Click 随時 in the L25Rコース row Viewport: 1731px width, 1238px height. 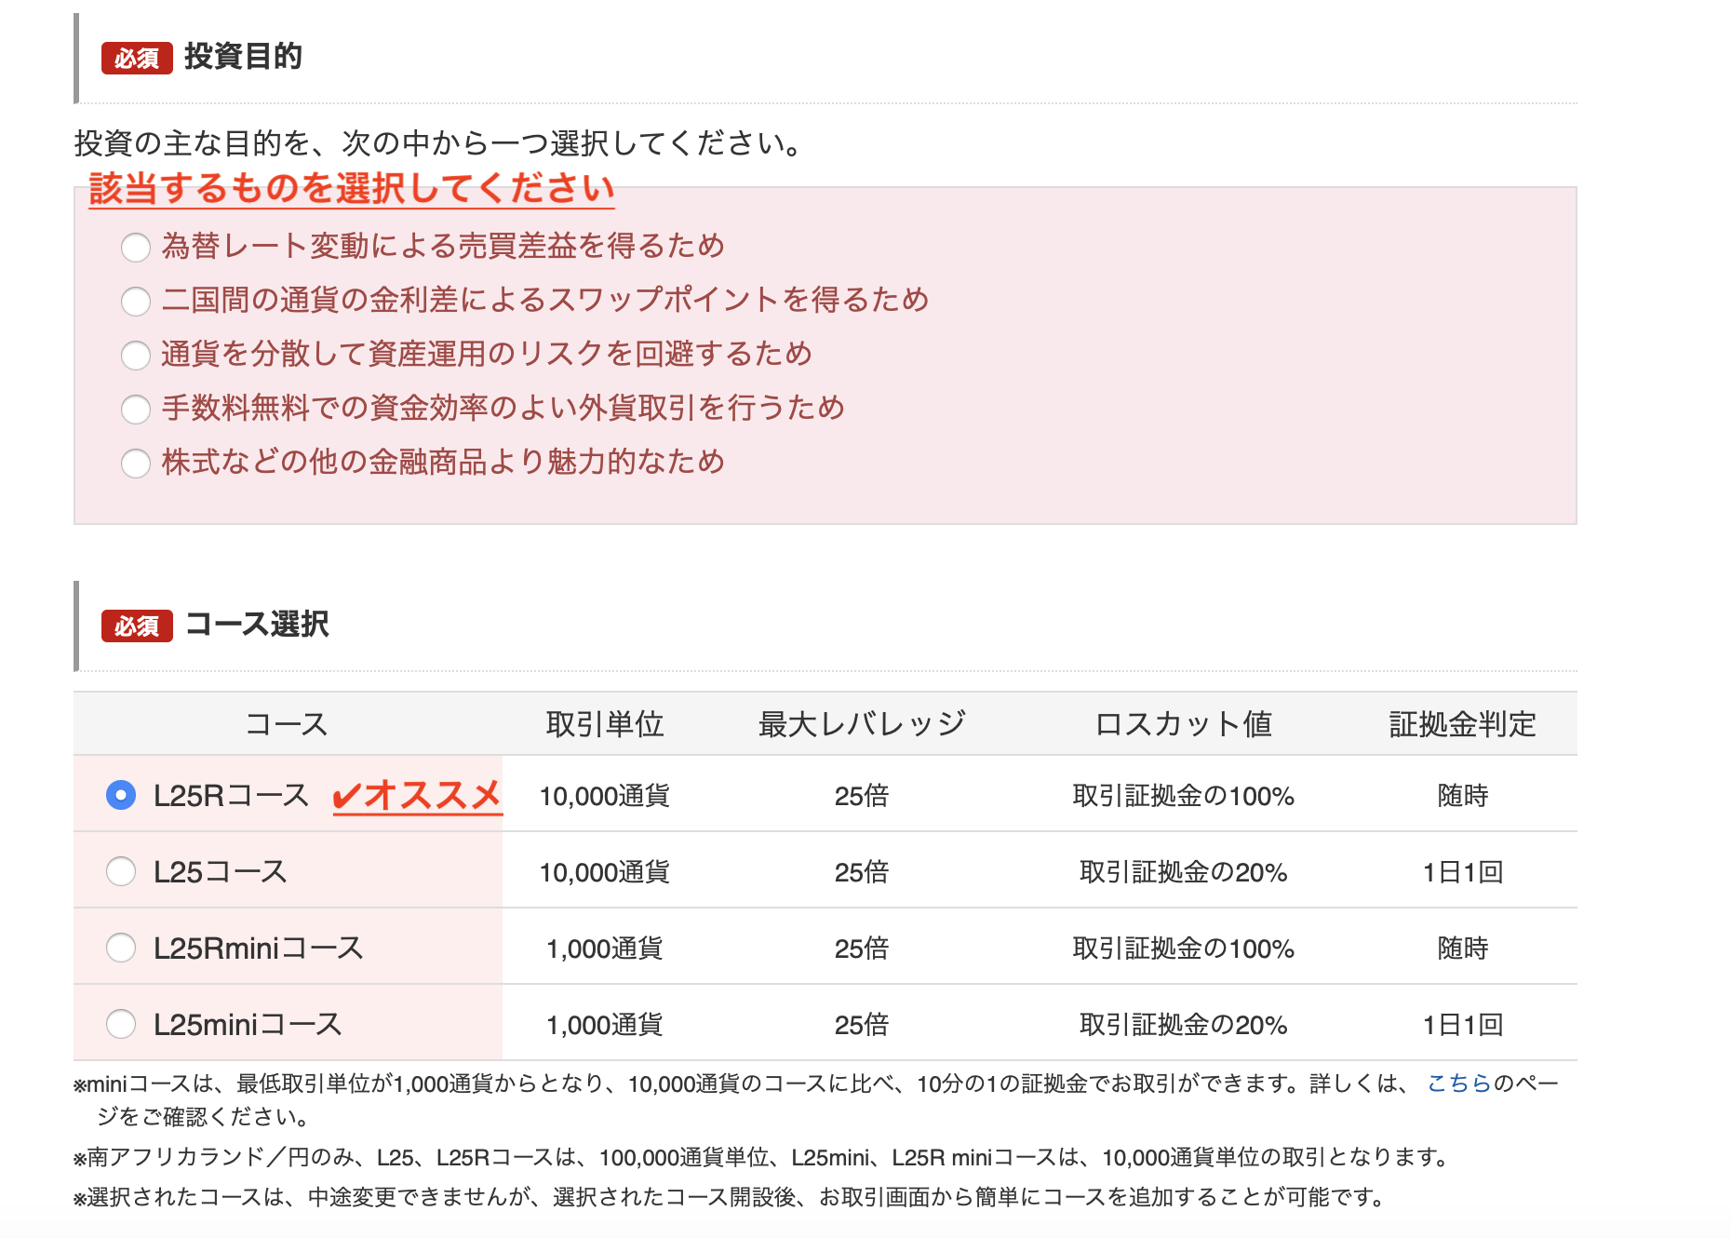click(x=1462, y=796)
